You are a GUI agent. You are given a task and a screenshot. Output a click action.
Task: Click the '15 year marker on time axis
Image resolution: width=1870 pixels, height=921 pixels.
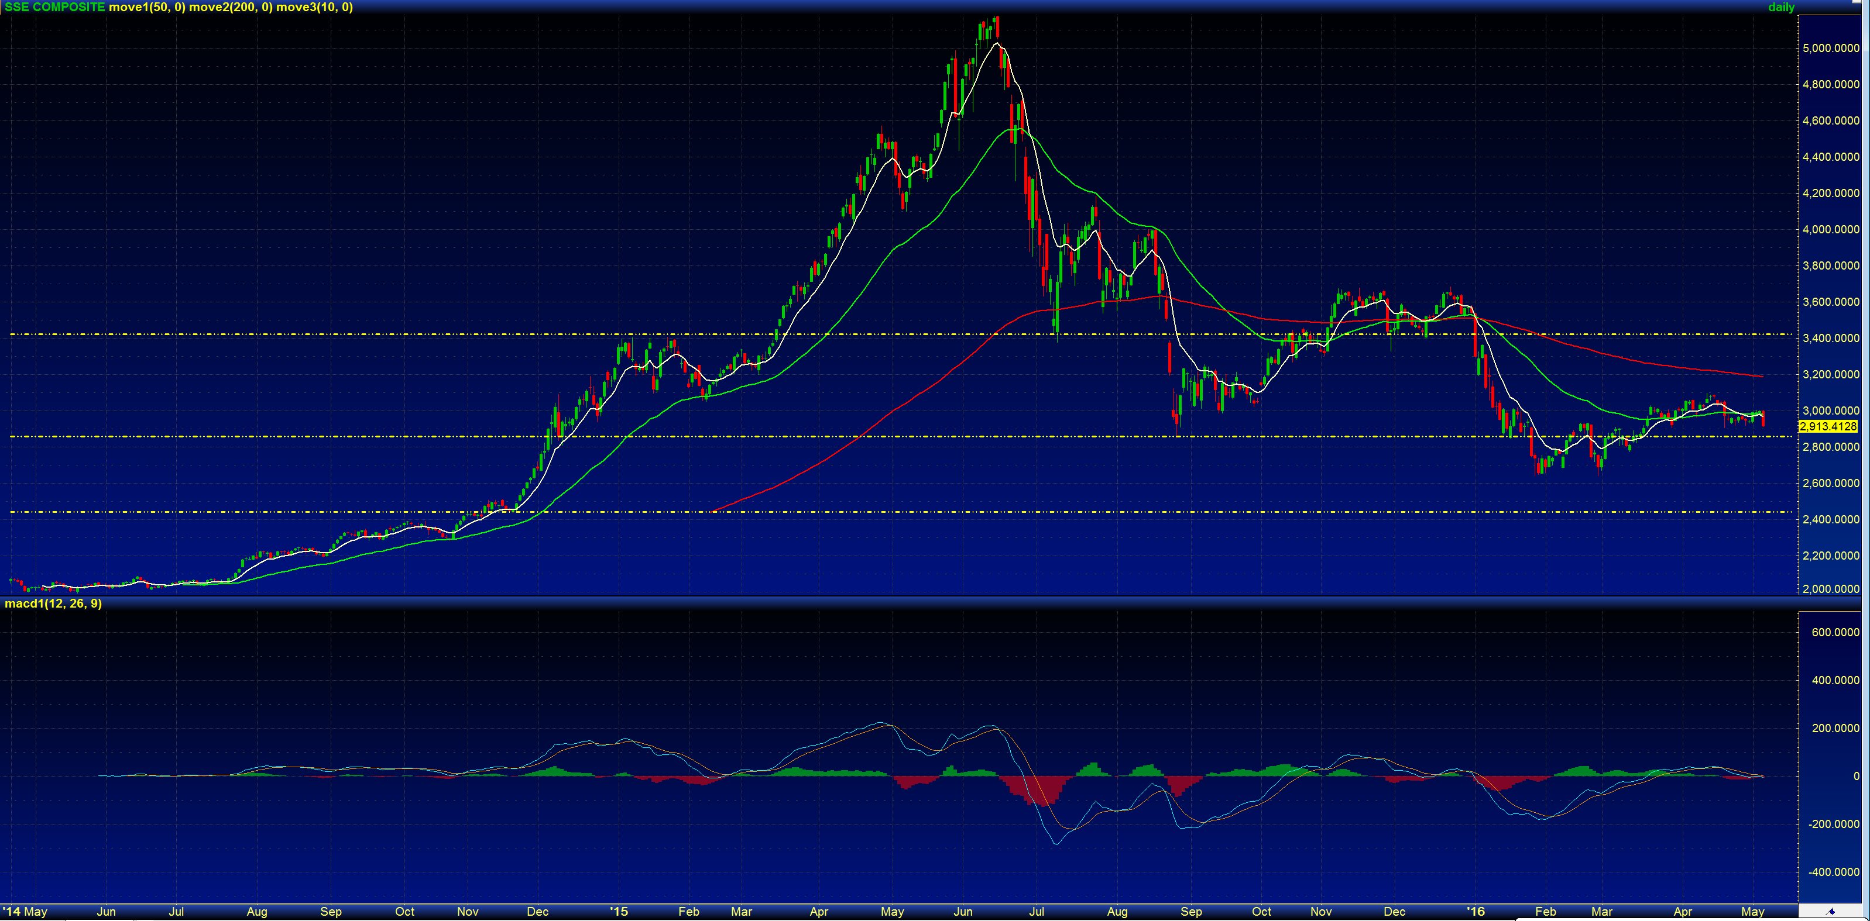point(619,912)
